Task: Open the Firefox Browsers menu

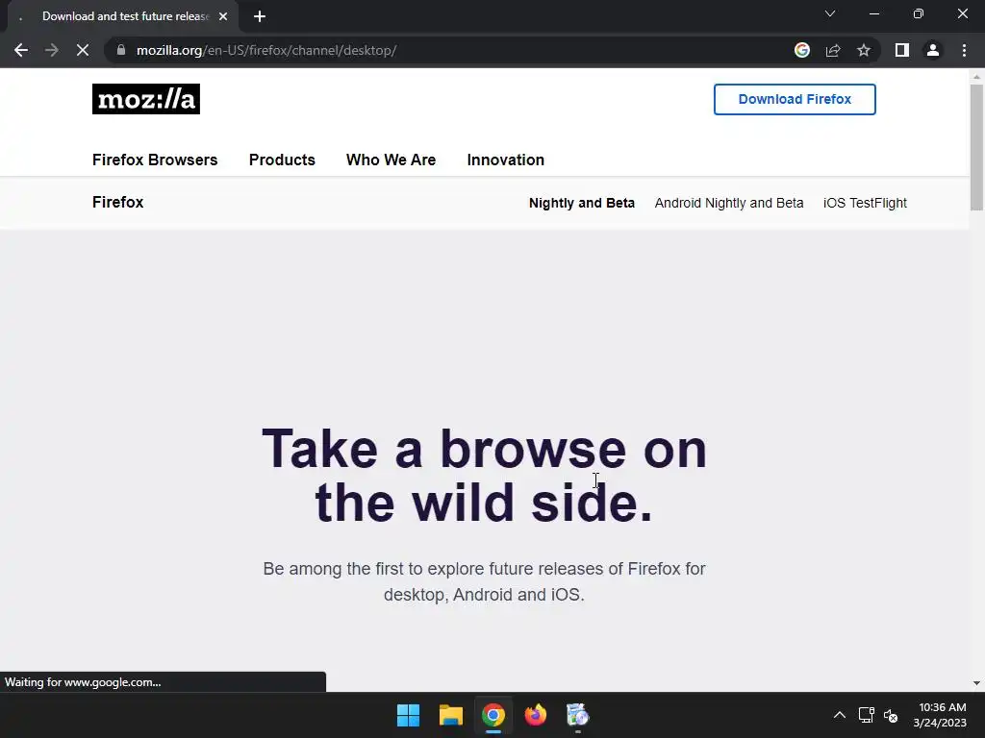Action: (155, 160)
